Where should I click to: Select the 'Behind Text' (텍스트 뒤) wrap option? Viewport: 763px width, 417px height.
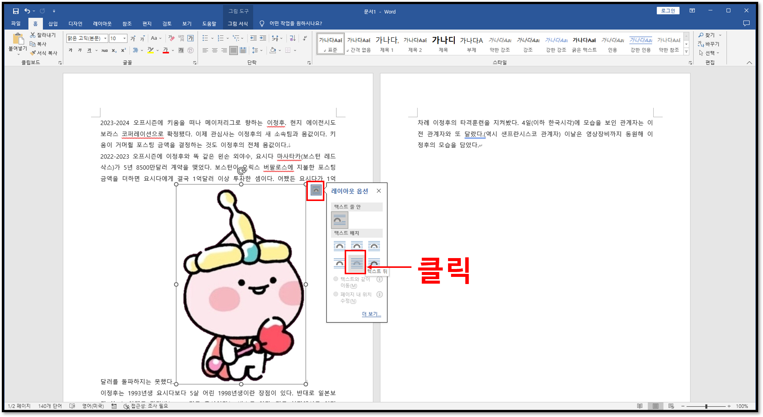click(356, 263)
